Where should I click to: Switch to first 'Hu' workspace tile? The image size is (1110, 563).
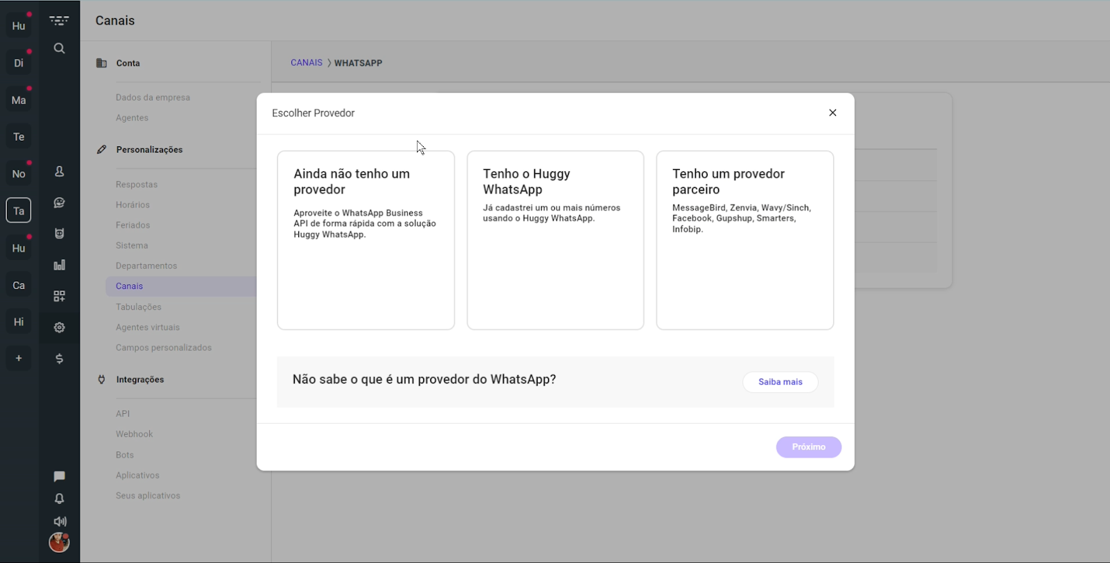click(19, 26)
